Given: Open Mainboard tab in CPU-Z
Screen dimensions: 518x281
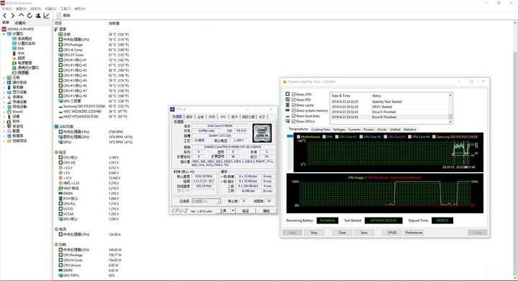Looking at the screenshot, I should (x=201, y=117).
